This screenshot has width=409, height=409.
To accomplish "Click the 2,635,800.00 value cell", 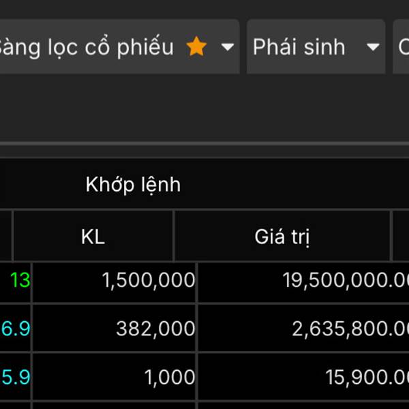I will (303, 328).
